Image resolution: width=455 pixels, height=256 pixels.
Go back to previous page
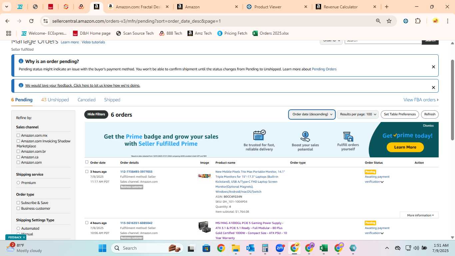7,21
